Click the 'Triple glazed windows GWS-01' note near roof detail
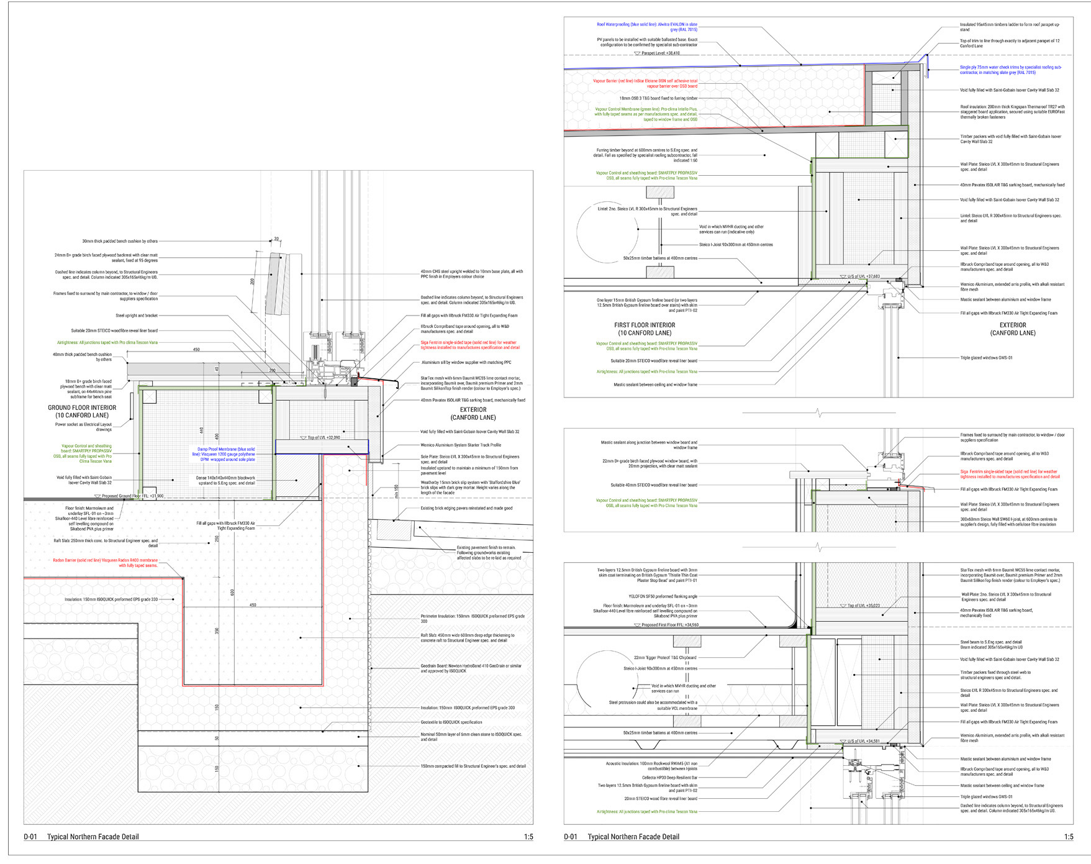 point(986,358)
